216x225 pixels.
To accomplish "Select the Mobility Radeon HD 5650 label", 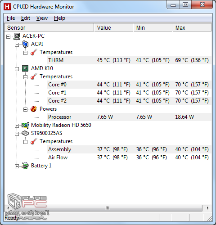I will pyautogui.click(x=61, y=125).
